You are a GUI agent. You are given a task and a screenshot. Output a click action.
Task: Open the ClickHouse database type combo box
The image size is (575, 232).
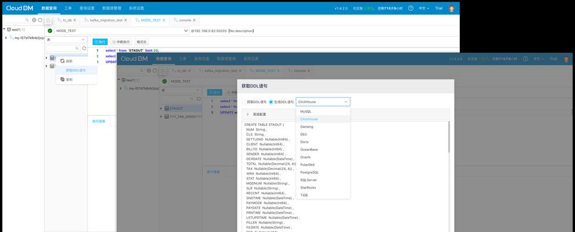click(323, 101)
